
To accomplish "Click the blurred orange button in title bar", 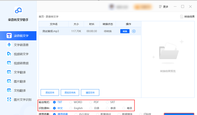I will coord(143,7).
